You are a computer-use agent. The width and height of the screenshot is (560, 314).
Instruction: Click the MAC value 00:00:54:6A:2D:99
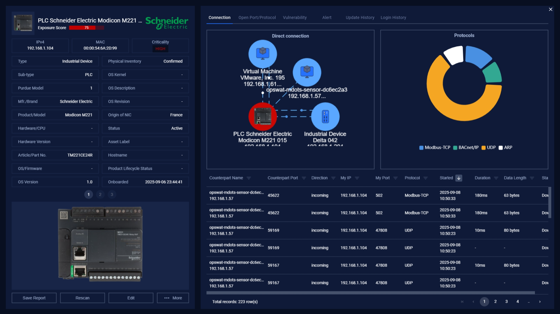(100, 48)
